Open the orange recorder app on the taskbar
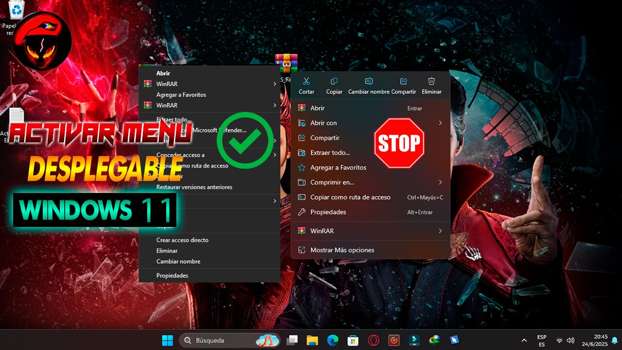The image size is (622, 350). point(394,340)
